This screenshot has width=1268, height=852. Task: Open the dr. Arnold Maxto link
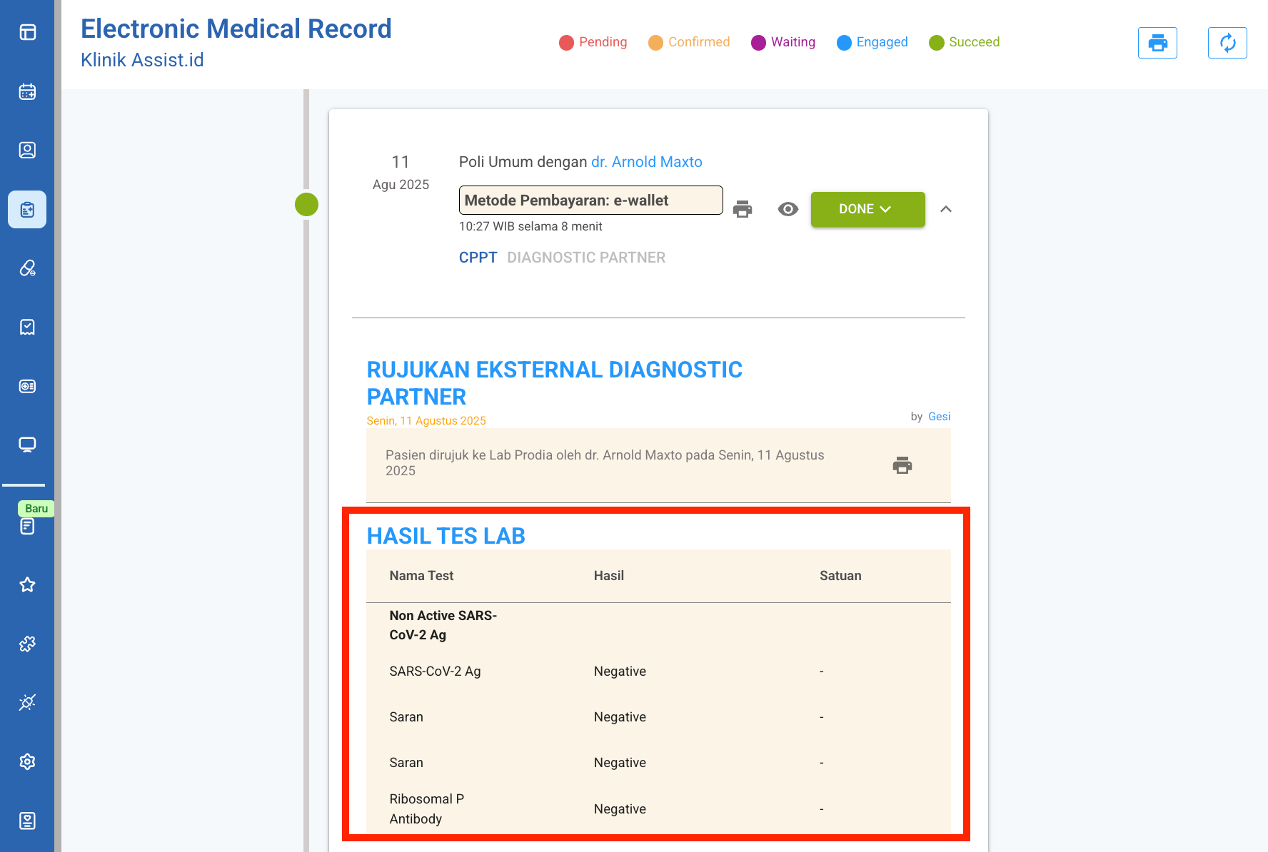click(646, 162)
